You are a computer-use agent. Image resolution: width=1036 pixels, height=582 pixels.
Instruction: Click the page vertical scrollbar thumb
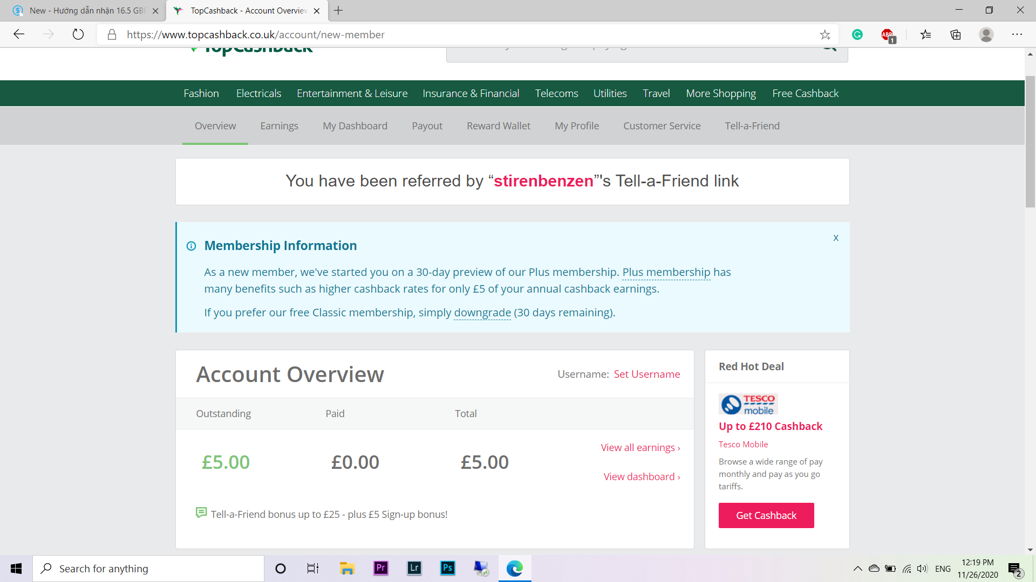1030,142
